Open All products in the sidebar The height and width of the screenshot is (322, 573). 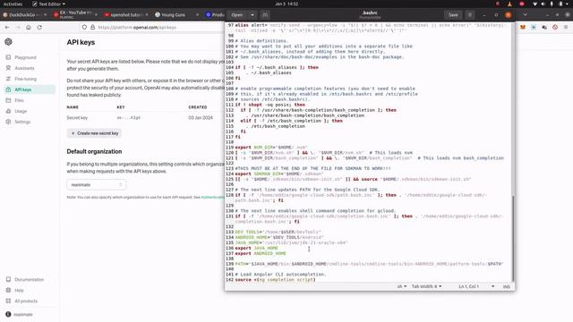[x=26, y=301]
